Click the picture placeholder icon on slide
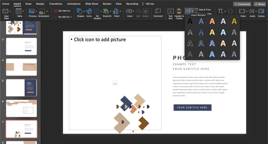 [x=115, y=83]
